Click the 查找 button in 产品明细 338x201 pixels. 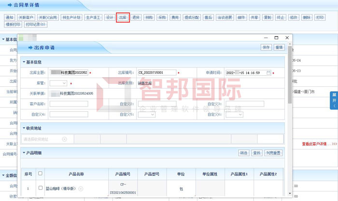(257, 153)
